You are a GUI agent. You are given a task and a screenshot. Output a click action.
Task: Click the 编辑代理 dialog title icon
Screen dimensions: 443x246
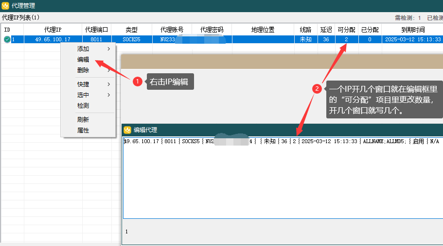(127, 130)
